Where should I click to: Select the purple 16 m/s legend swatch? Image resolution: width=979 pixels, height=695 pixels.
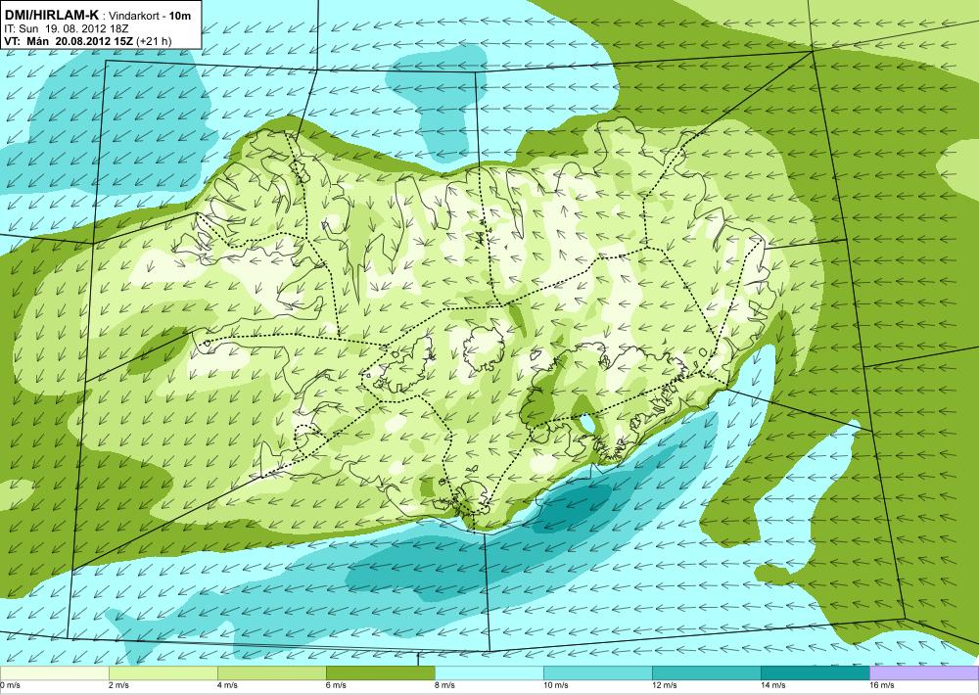click(x=924, y=673)
